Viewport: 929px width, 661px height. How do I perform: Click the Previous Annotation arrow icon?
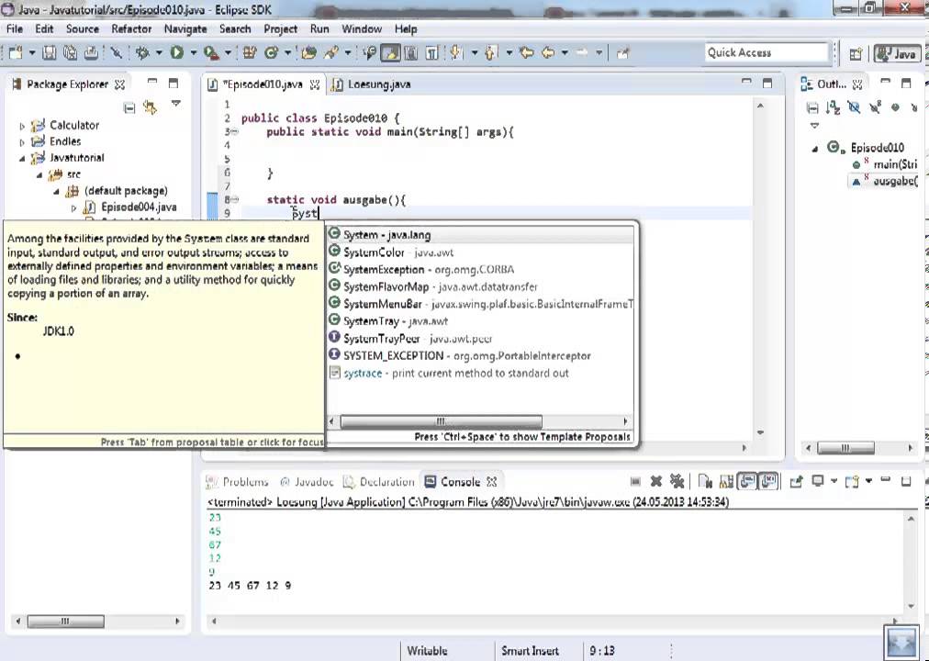(490, 53)
